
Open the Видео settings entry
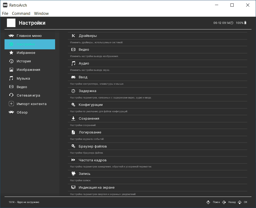[x=84, y=50]
